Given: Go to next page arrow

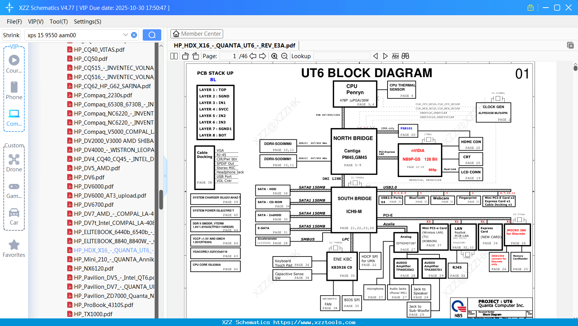Looking at the screenshot, I should pyautogui.click(x=263, y=56).
